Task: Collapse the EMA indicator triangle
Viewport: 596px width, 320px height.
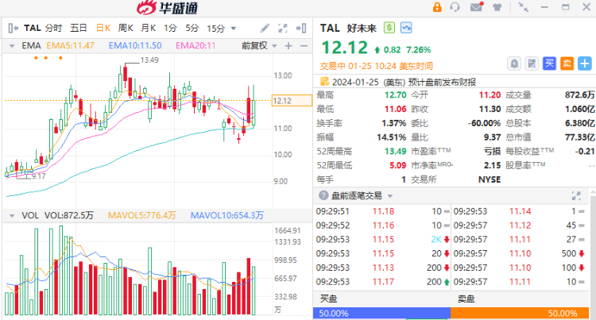Action: pos(12,46)
